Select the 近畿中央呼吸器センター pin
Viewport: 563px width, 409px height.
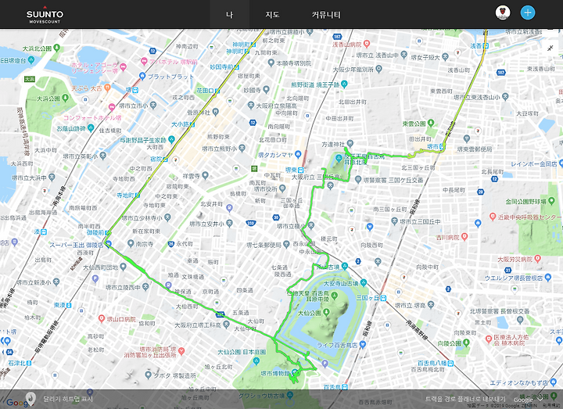[x=493, y=217]
